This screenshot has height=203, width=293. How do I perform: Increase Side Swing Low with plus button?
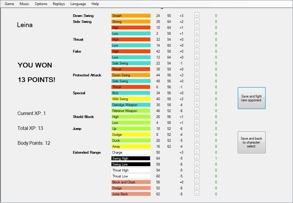(x=197, y=33)
